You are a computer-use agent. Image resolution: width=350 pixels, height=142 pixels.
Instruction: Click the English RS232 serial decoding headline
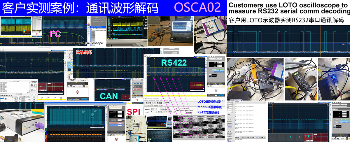[289, 8]
